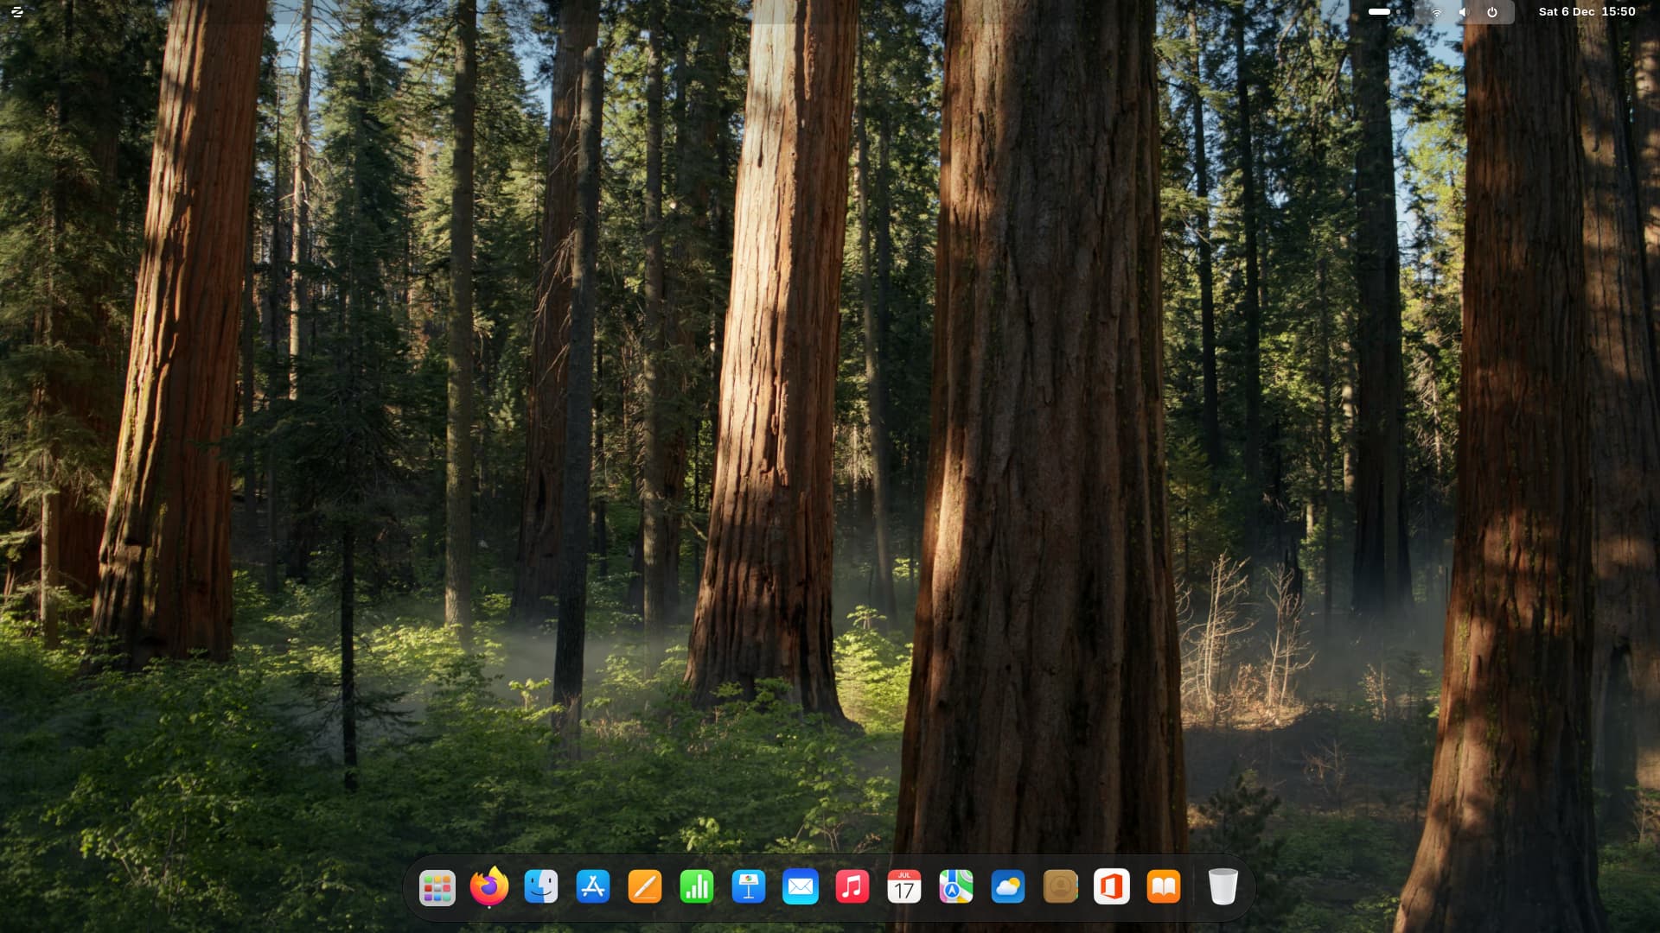The image size is (1660, 933).
Task: Open the Weather app icon
Action: click(x=1008, y=887)
